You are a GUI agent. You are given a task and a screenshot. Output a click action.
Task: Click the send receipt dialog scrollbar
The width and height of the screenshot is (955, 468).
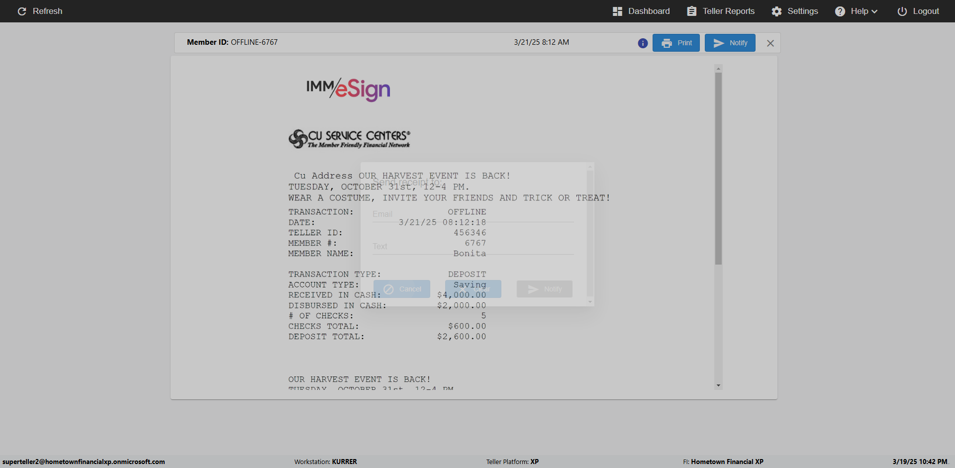[x=590, y=234]
